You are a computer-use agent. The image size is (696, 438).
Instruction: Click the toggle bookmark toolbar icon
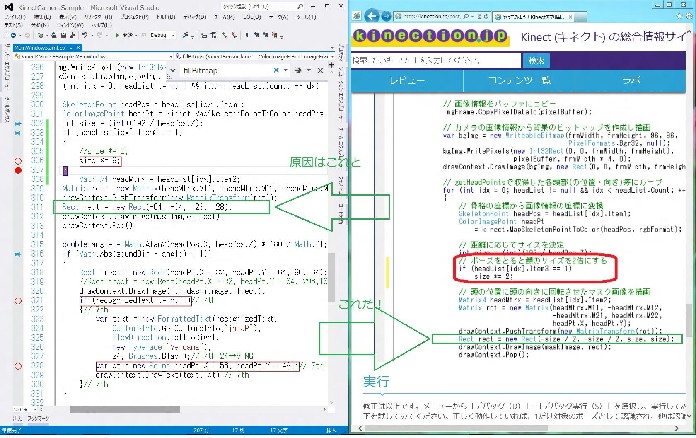pos(247,35)
